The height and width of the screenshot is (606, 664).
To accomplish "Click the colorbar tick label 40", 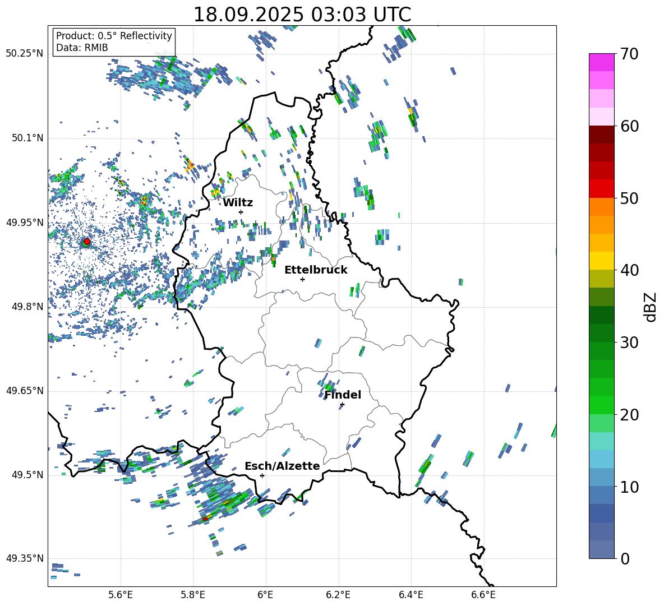I will 629,270.
